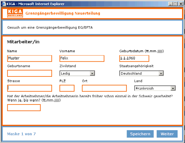
Task: Click the 'Mitarbeiter/in' section heading
Action: 23,42
